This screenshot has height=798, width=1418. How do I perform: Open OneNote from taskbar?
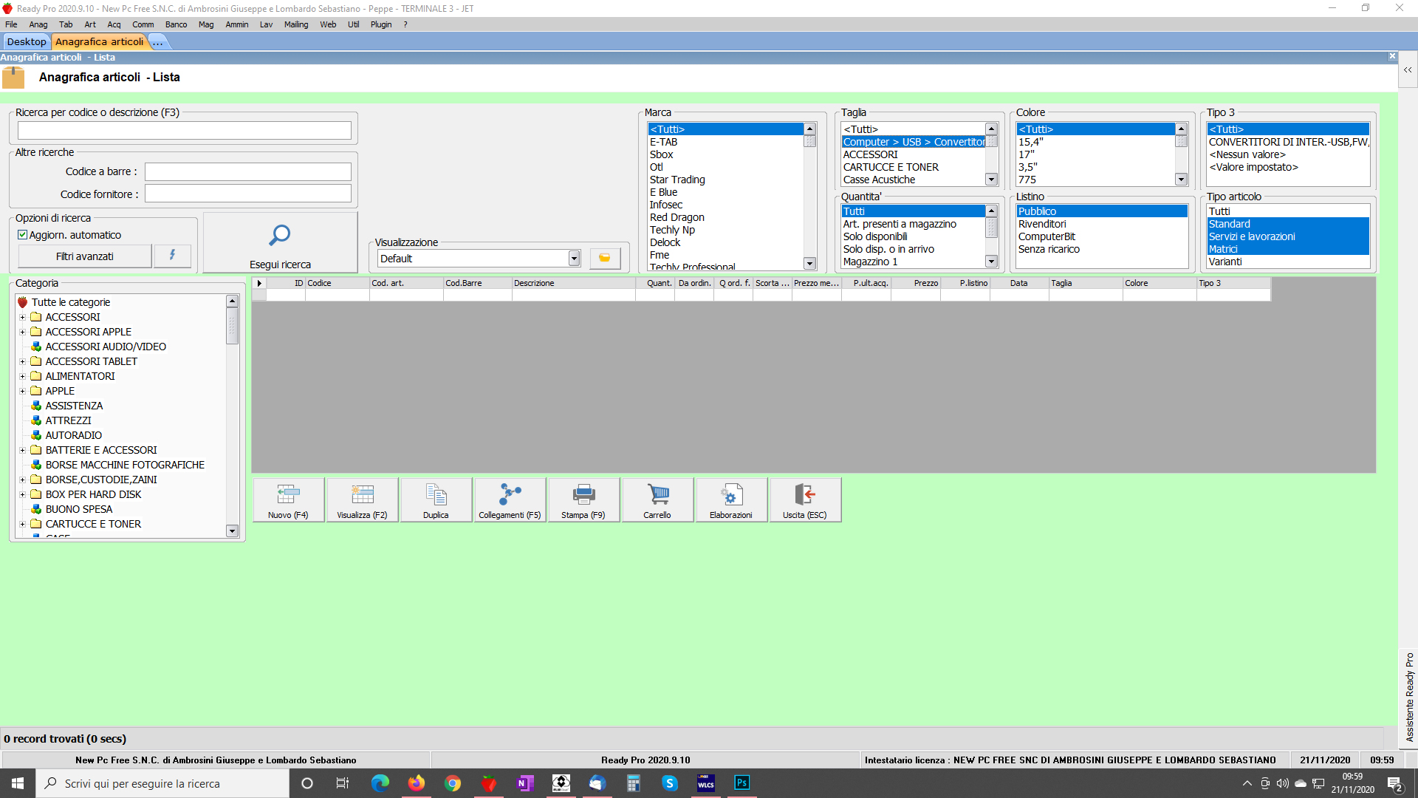tap(525, 783)
